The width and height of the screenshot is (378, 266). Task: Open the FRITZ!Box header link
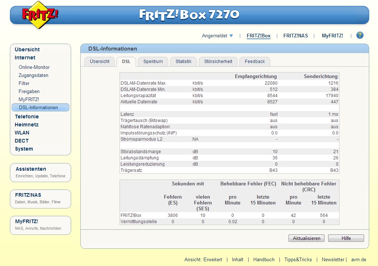click(x=258, y=36)
